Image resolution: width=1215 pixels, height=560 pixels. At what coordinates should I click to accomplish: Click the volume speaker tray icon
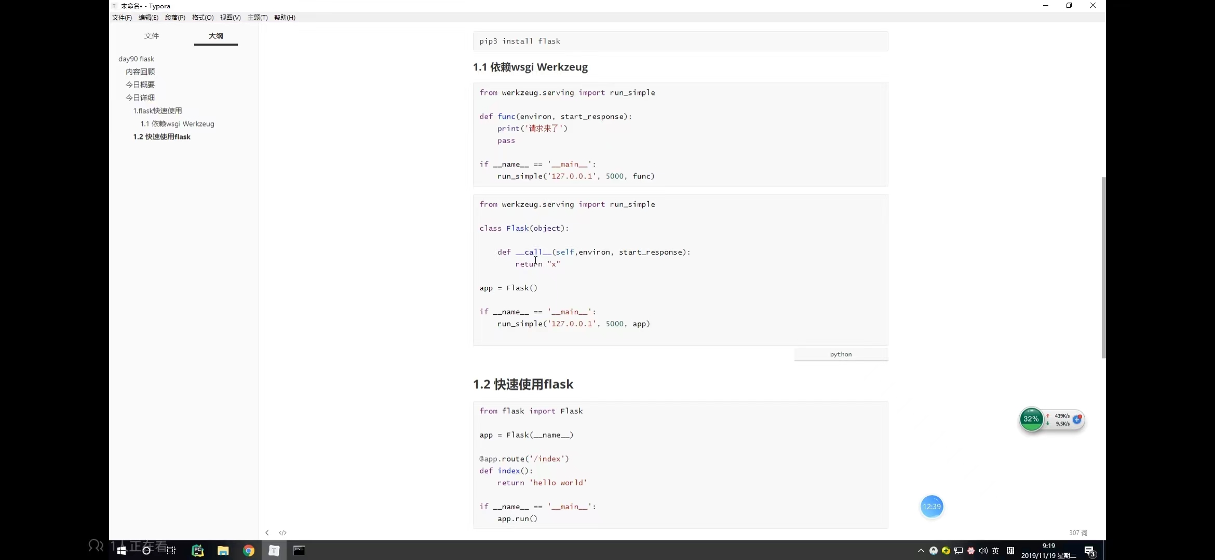coord(983,551)
